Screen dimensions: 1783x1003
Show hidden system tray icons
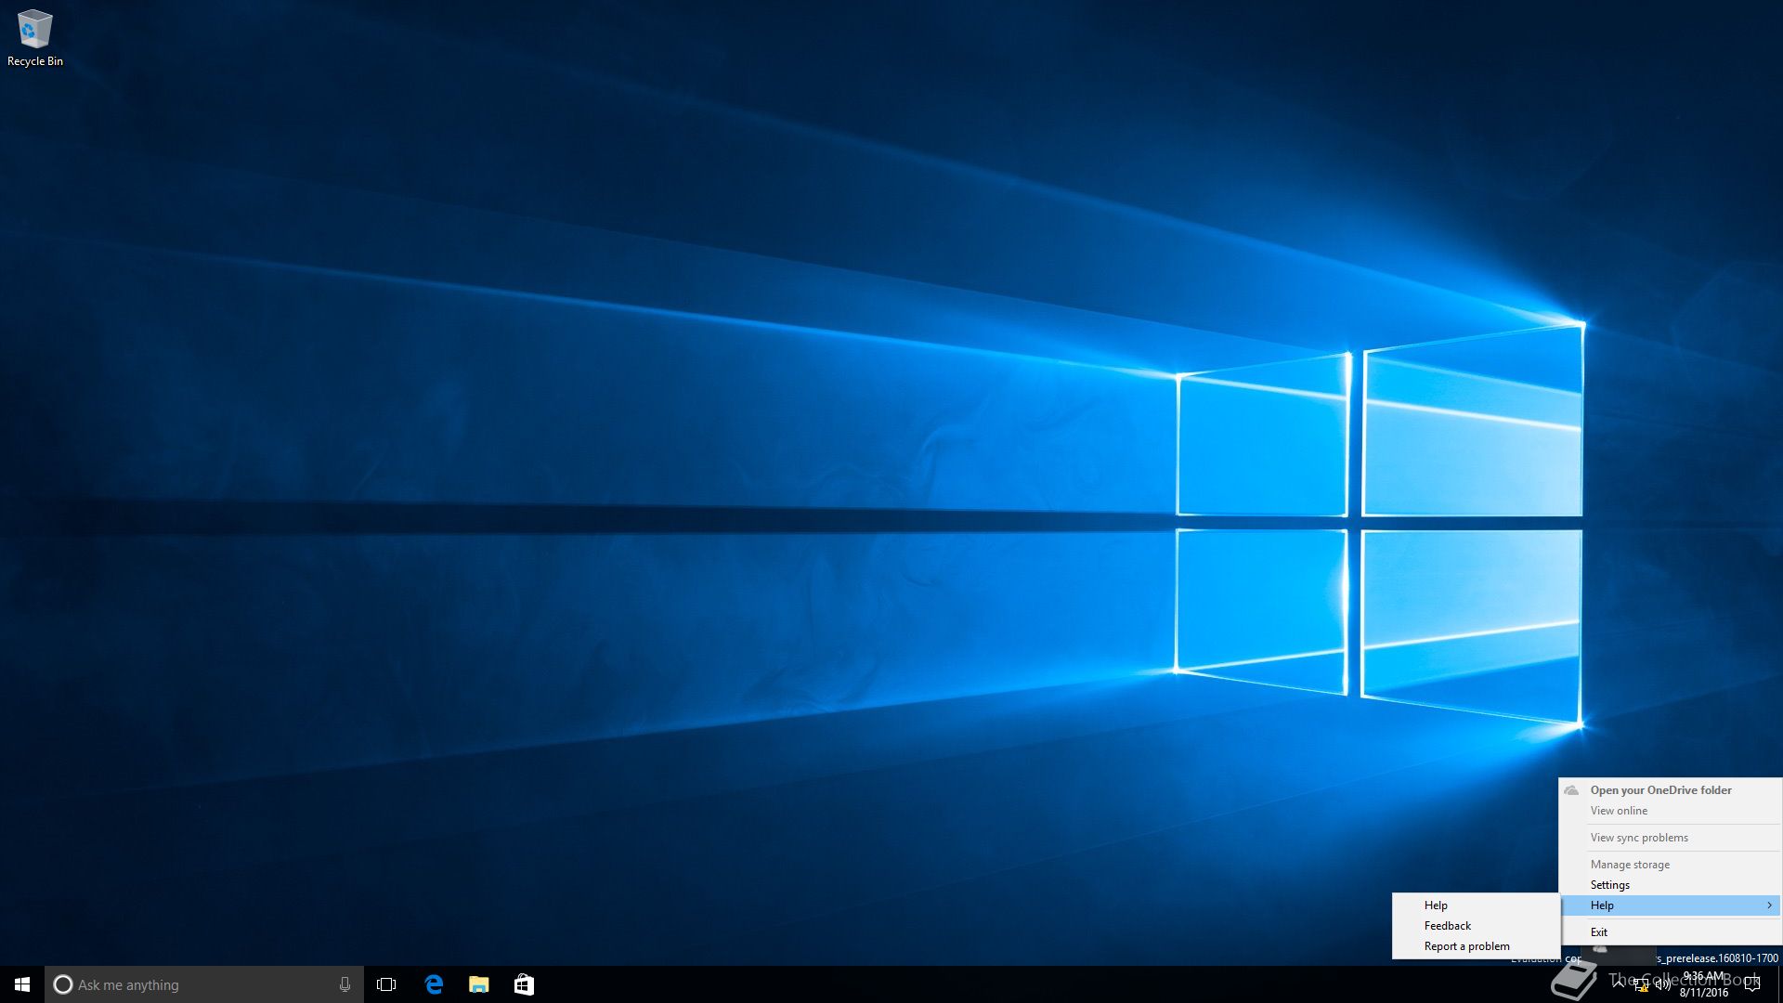tap(1619, 984)
